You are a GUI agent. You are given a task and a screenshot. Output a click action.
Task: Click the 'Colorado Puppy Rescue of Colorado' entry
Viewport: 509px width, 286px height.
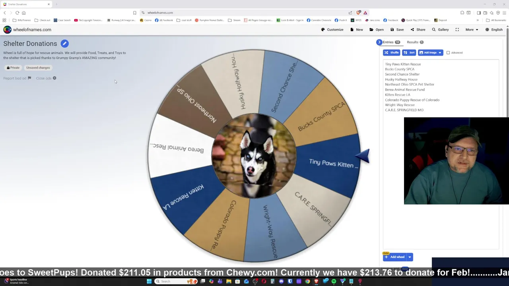coord(412,100)
